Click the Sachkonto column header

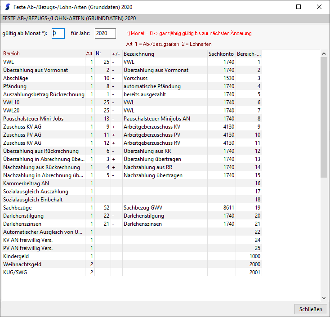(x=221, y=54)
